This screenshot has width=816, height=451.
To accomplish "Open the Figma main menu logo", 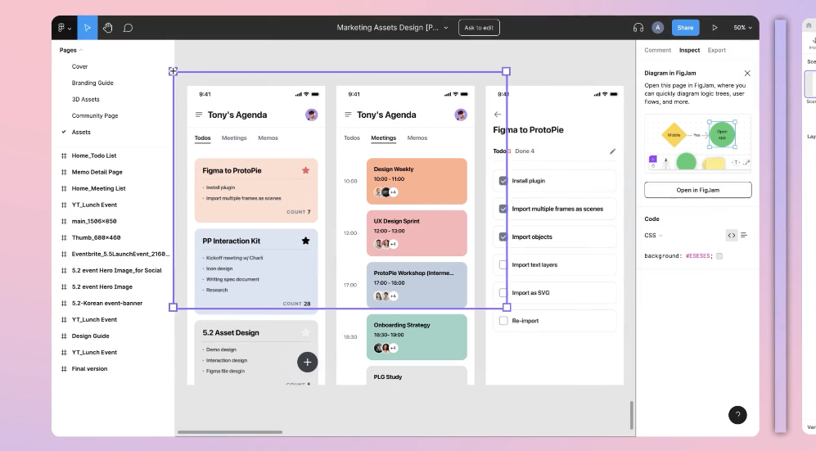I will 64,28.
